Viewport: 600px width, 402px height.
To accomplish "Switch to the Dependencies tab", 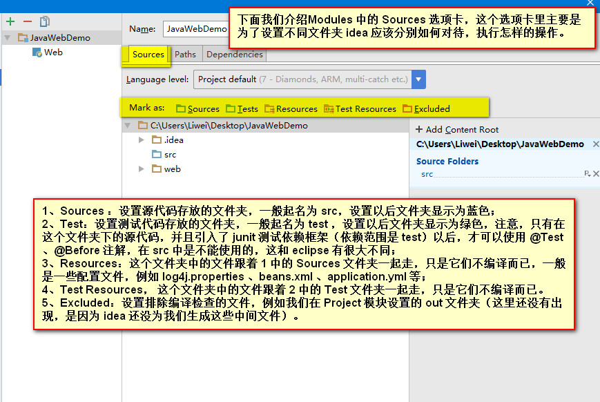I will (235, 55).
